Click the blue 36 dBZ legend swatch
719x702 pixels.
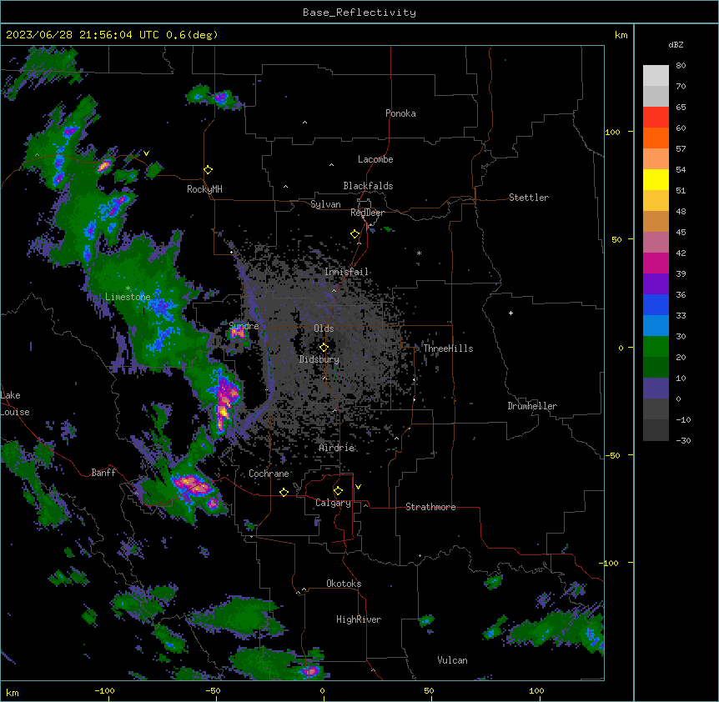click(656, 304)
